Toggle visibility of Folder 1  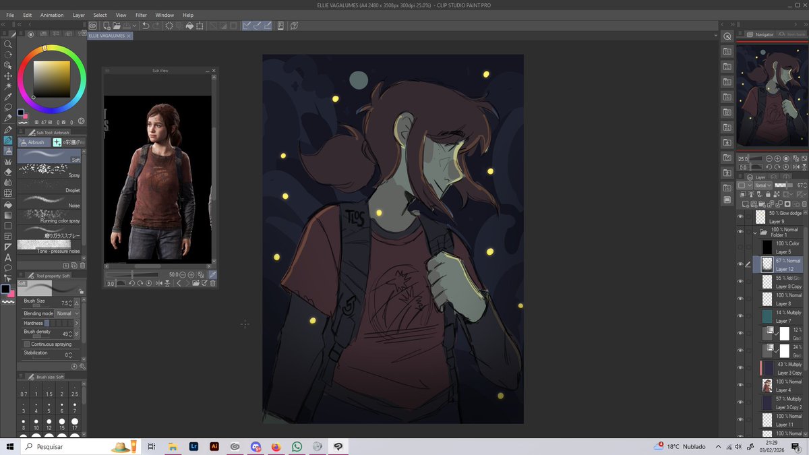[740, 233]
